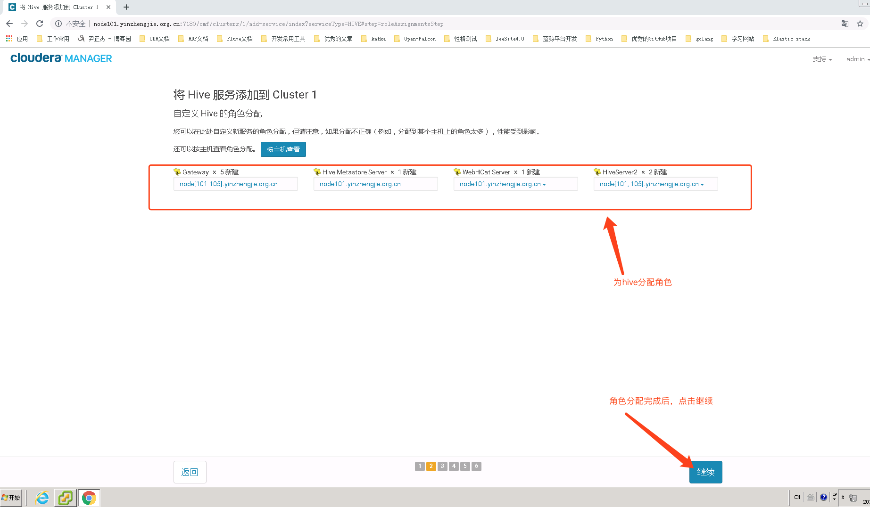Open the Google Apps grid icon
This screenshot has height=507, width=870.
[8, 38]
